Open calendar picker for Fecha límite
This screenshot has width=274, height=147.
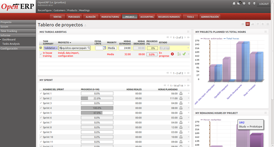point(104,48)
